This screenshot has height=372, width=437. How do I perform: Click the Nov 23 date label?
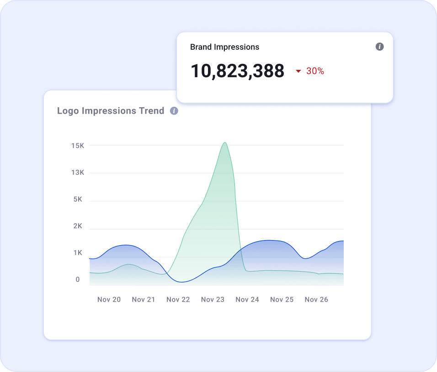point(213,299)
